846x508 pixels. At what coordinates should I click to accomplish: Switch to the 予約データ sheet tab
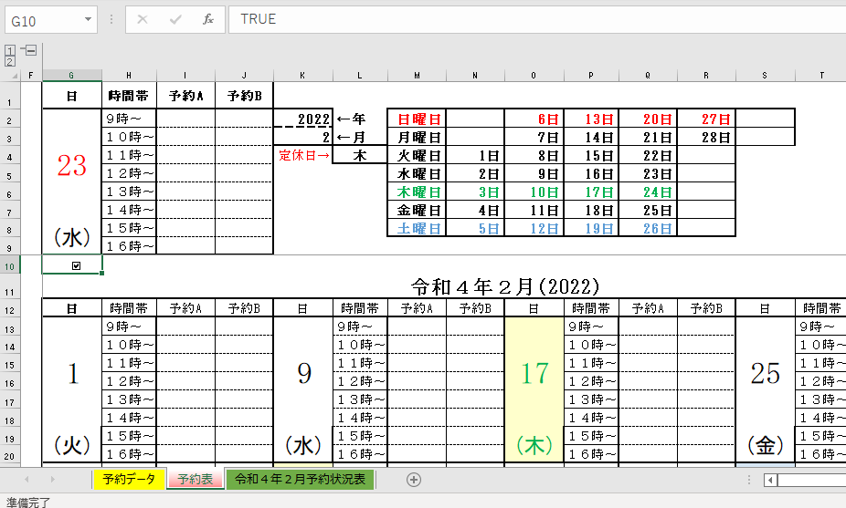129,479
